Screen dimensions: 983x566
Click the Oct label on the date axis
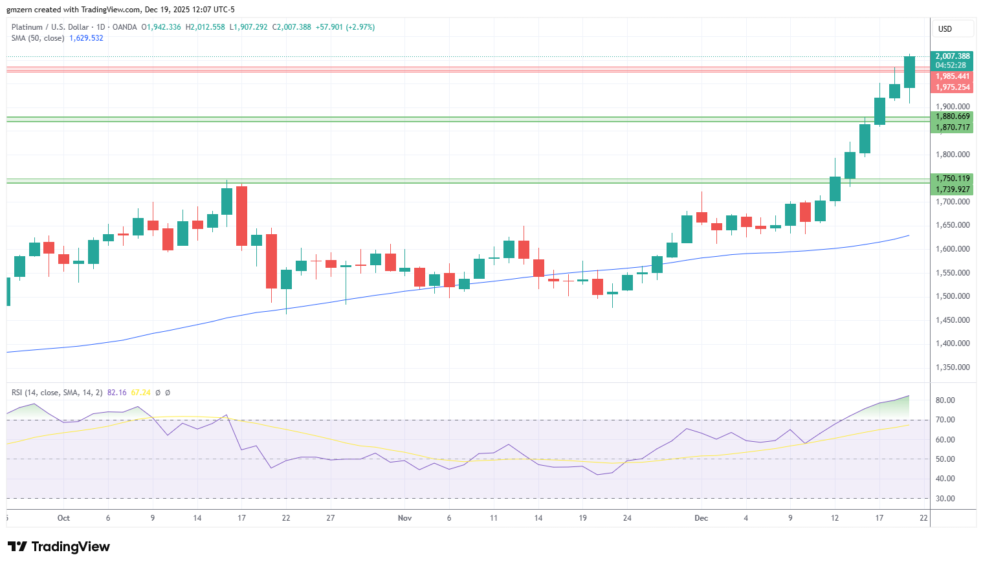point(63,518)
